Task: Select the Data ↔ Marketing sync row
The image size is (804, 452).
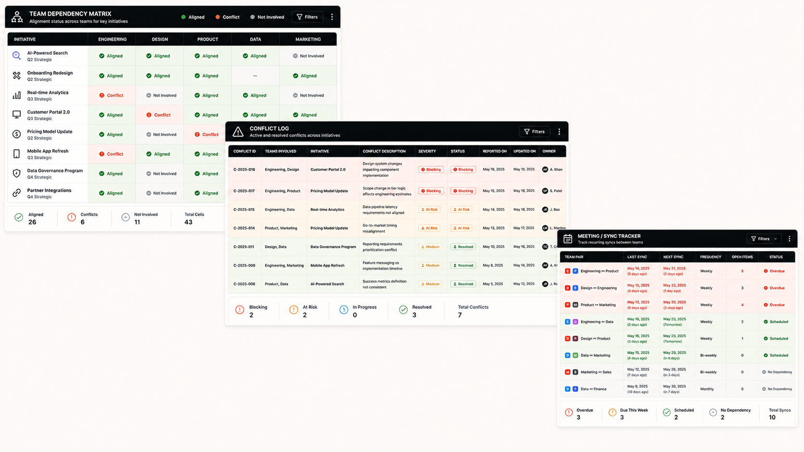Action: [678, 355]
